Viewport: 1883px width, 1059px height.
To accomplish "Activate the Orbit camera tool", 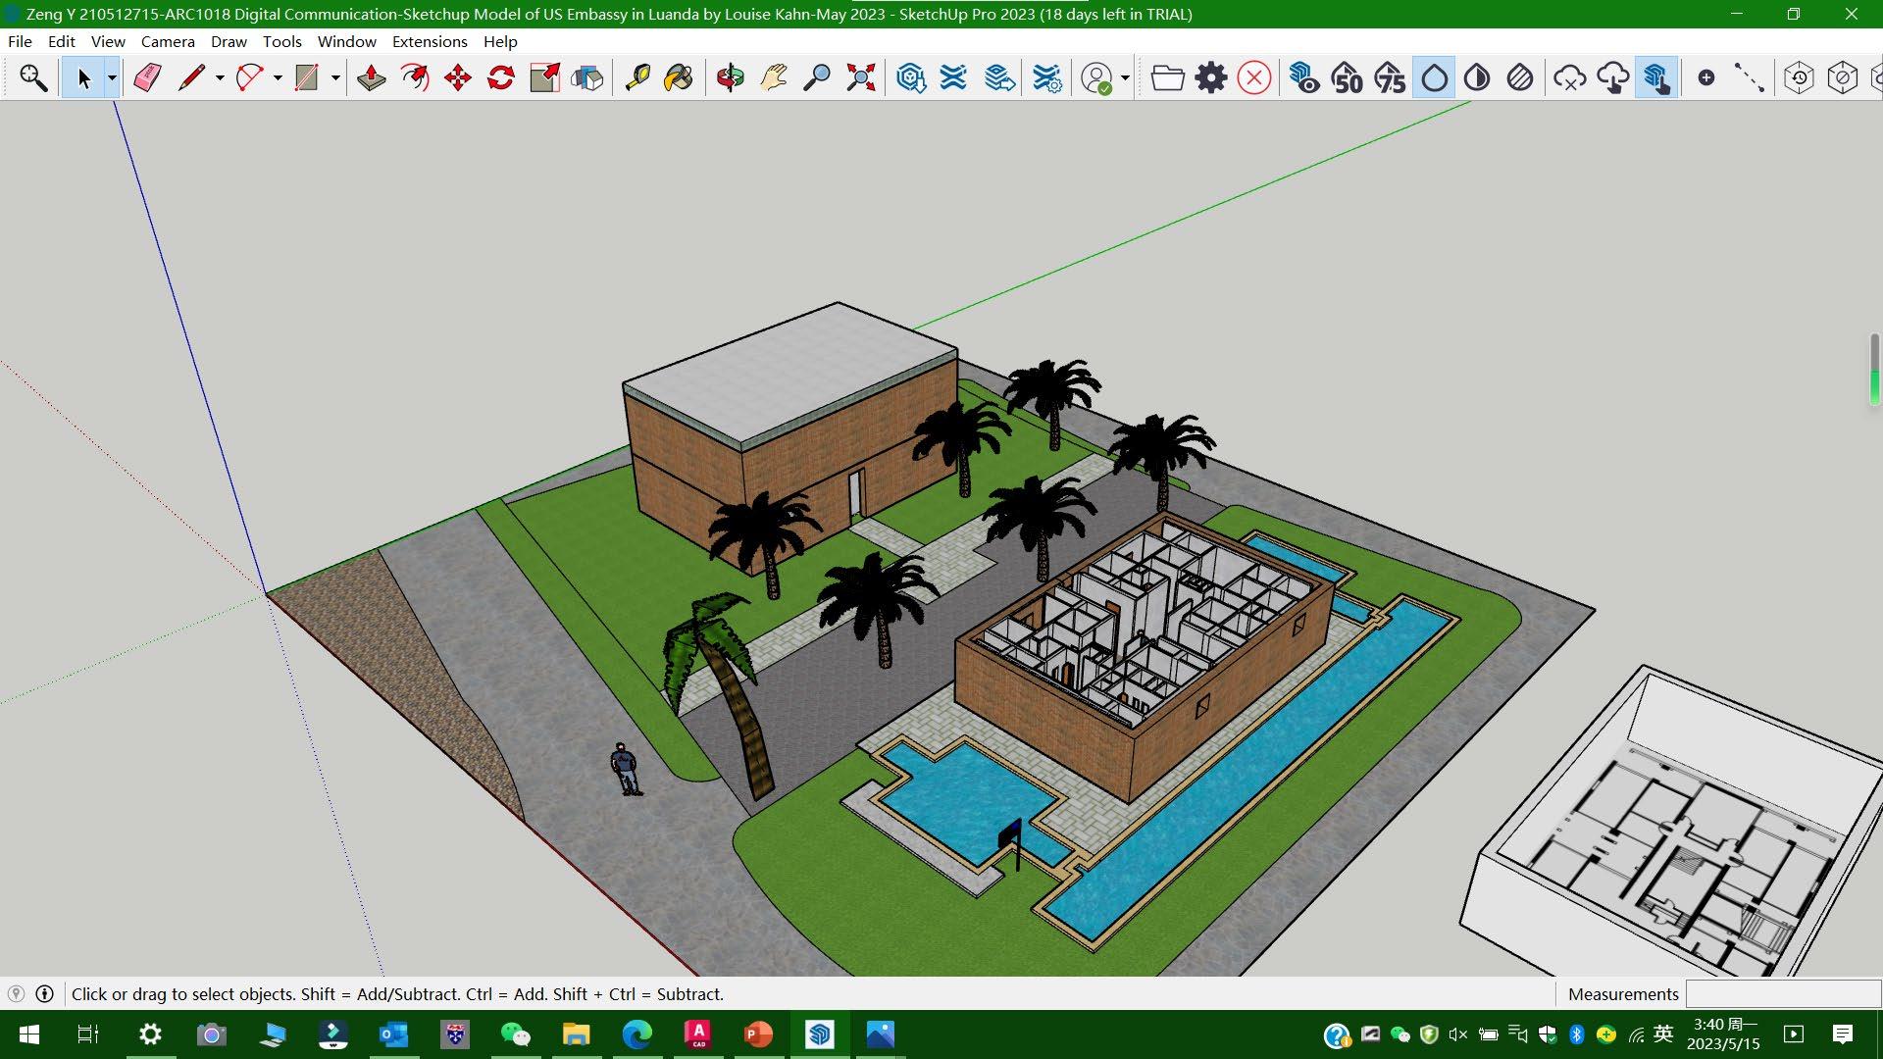I will pos(730,77).
